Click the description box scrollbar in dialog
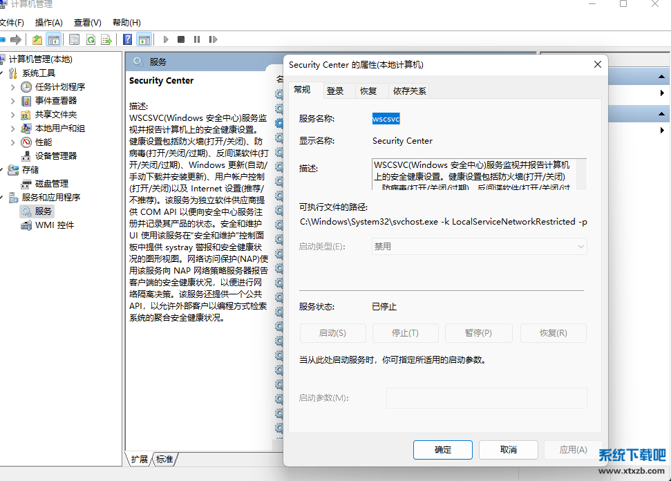The image size is (671, 481). pos(580,174)
